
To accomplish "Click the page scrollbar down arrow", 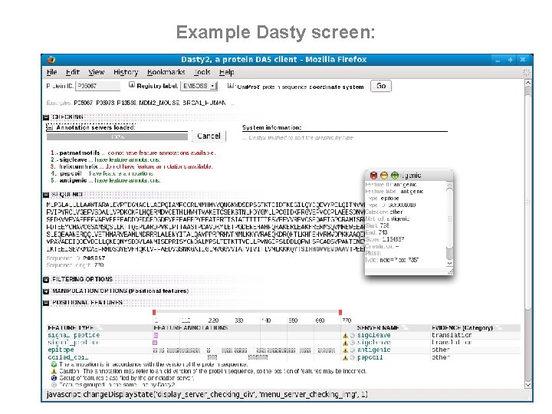I will 527,384.
